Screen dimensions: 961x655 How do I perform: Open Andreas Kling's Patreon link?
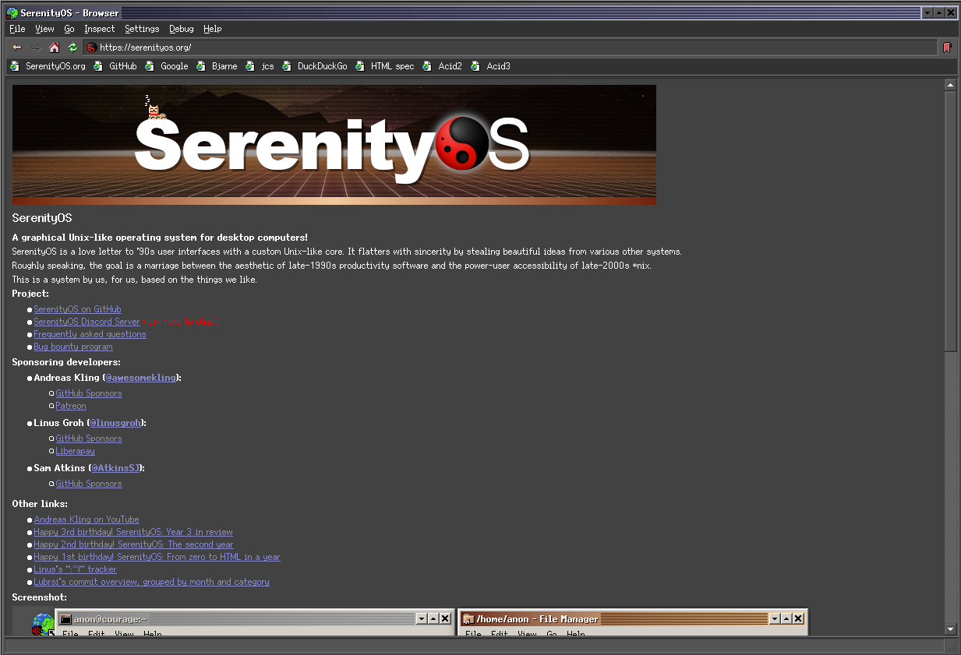[70, 405]
